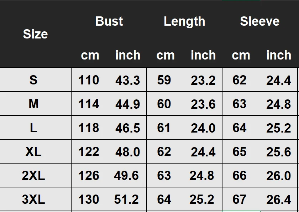Select the 26.4 sleeve inch value

point(279,200)
